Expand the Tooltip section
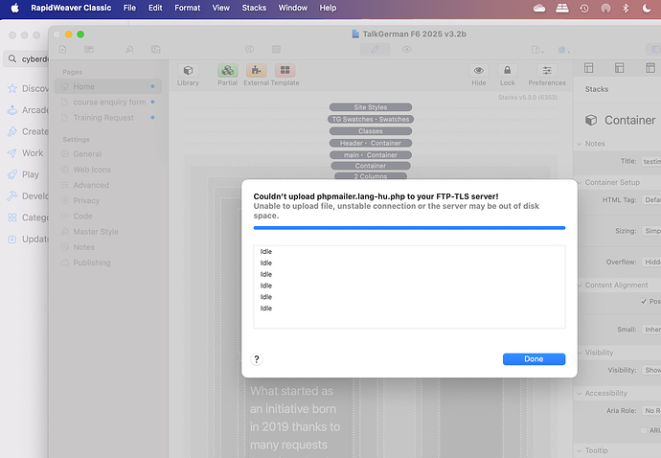The width and height of the screenshot is (661, 458). (x=580, y=451)
